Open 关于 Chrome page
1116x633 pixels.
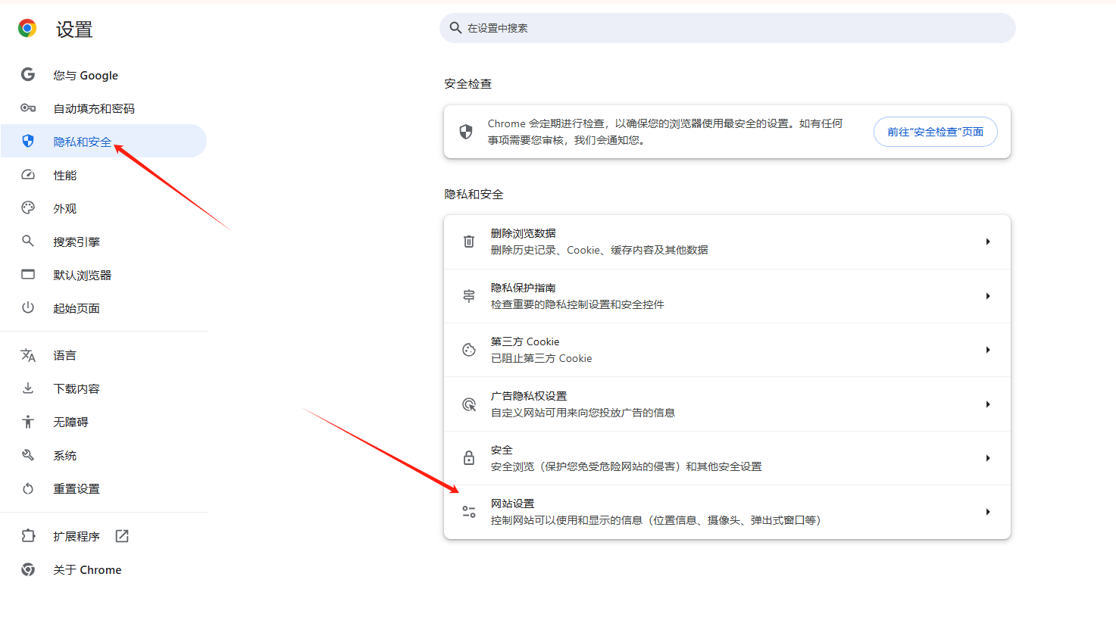[104, 569]
